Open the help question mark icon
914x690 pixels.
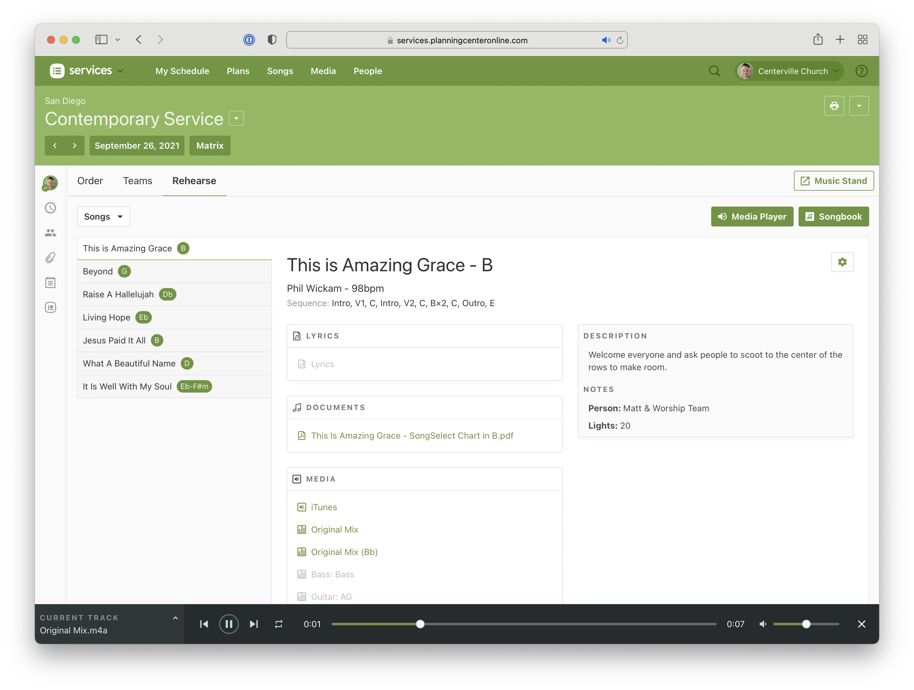pyautogui.click(x=861, y=71)
